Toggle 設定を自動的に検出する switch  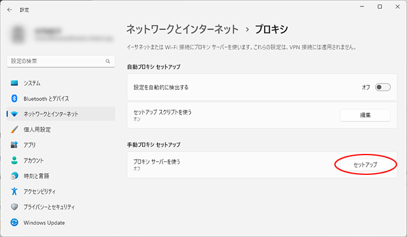pyautogui.click(x=382, y=87)
